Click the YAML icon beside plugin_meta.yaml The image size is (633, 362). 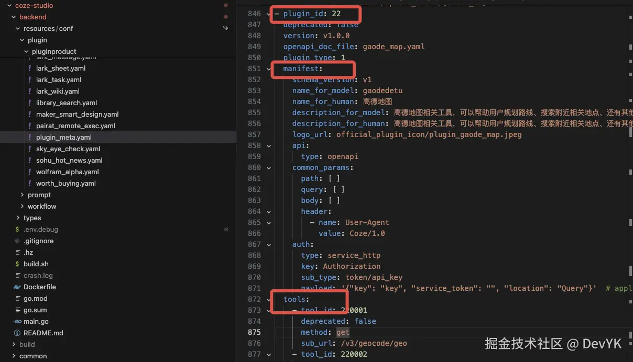(30, 138)
